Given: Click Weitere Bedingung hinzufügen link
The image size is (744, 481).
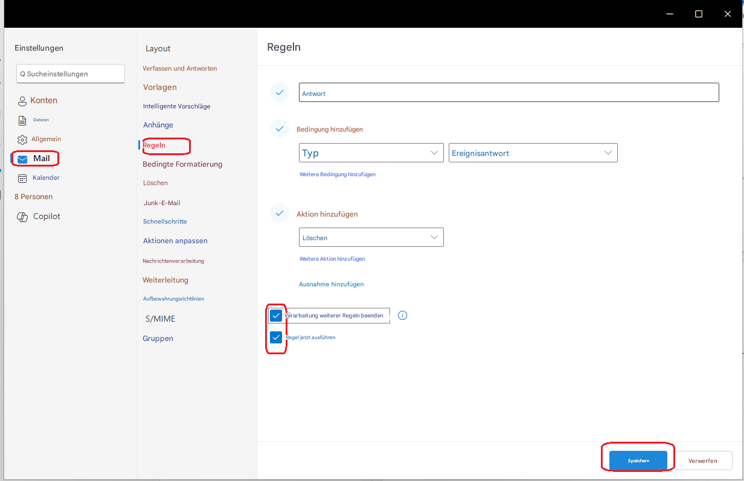Looking at the screenshot, I should tap(338, 174).
